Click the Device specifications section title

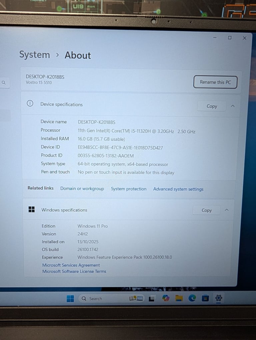tap(61, 104)
